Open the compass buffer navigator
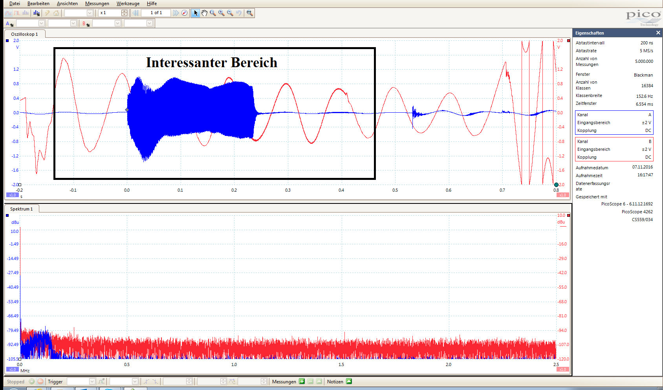The image size is (663, 390). [185, 13]
